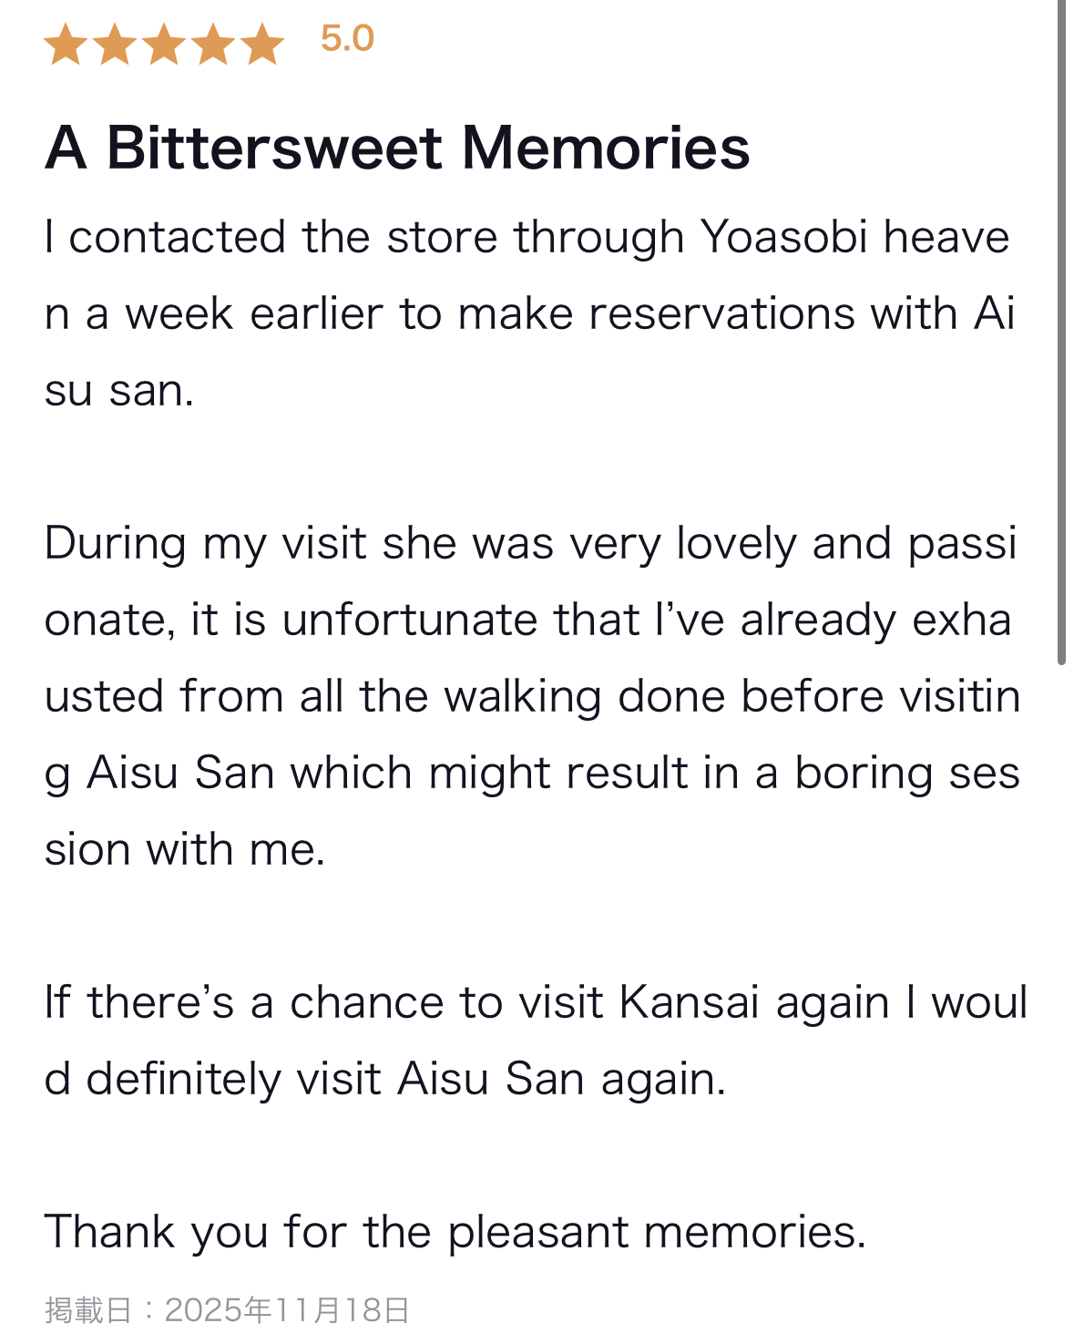The image size is (1074, 1344).
Task: Click the word "unfortunate" in the review
Action: pos(409,621)
